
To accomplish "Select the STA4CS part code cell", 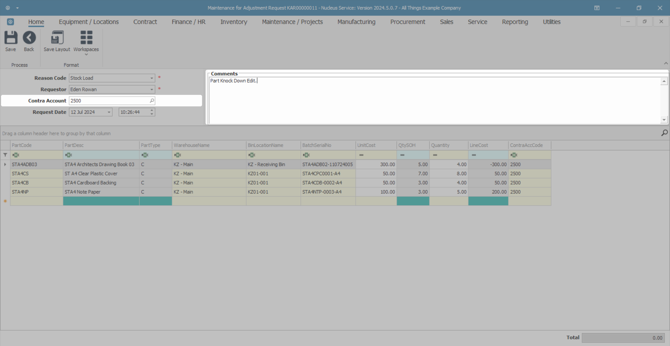I will coord(37,174).
